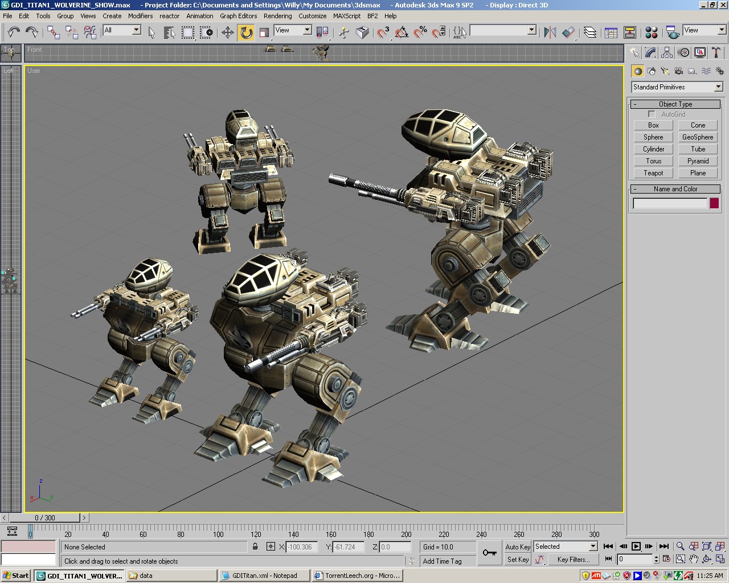Open Select by Name list tool
Screen dimensions: 729x583
click(x=169, y=32)
